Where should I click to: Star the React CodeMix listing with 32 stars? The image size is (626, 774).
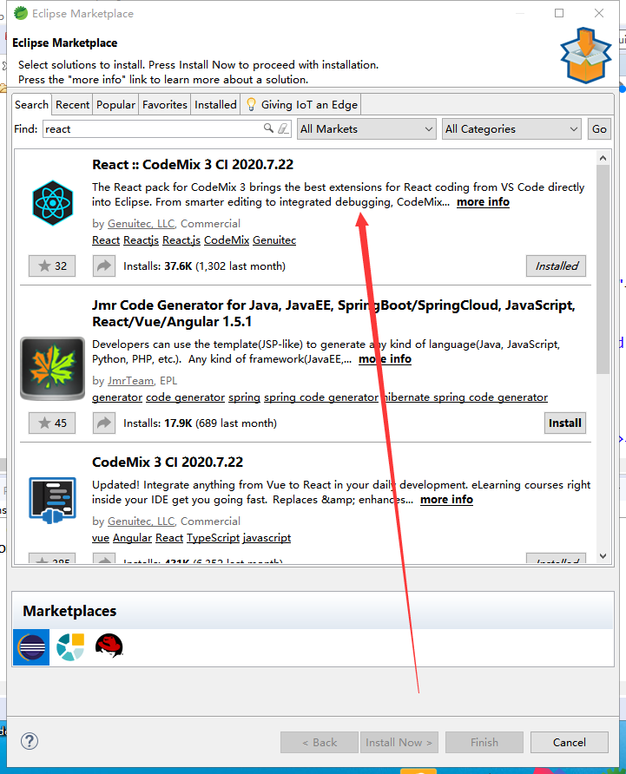coord(52,266)
